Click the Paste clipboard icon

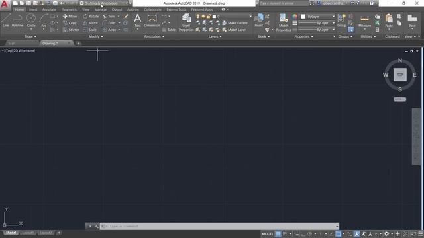pyautogui.click(x=389, y=21)
